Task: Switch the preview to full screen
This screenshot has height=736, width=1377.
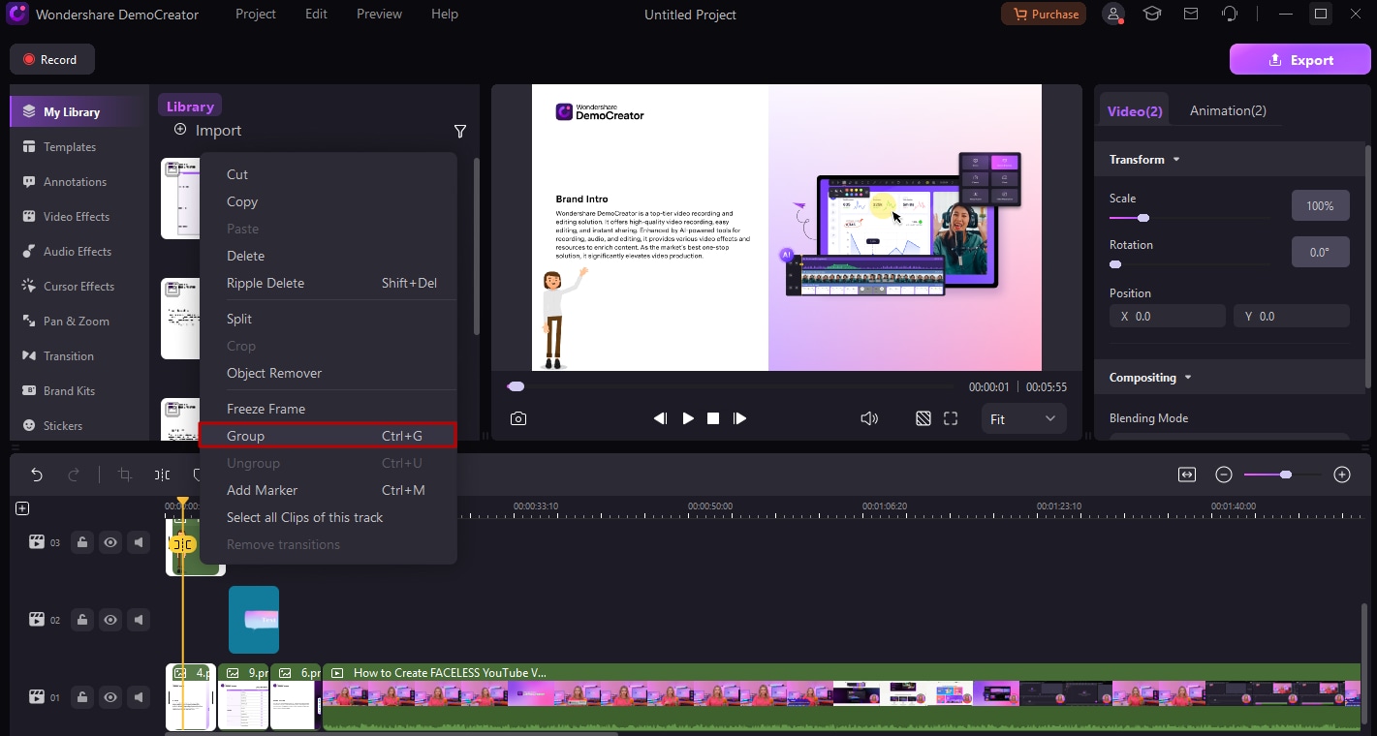Action: click(x=951, y=418)
